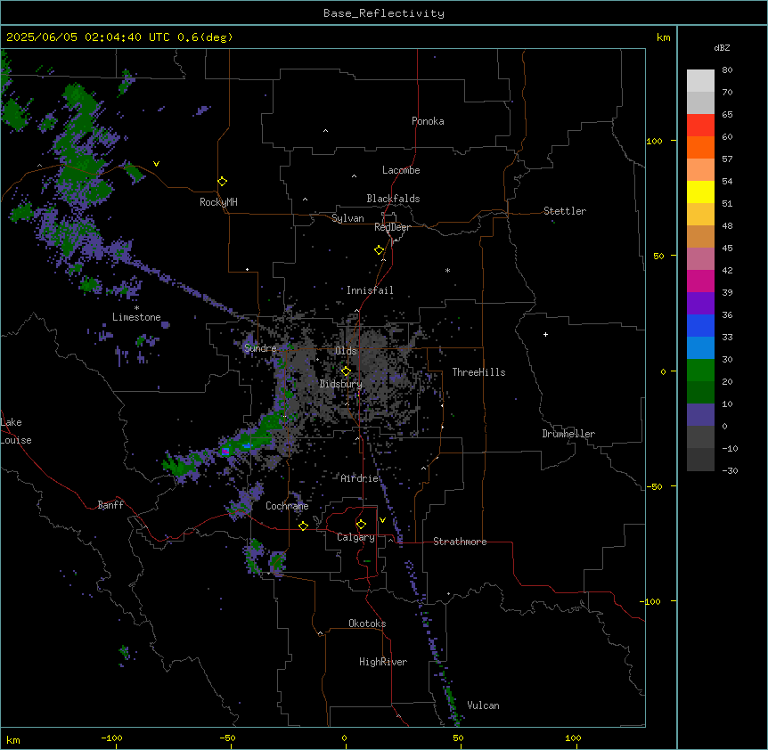The height and width of the screenshot is (750, 768).
Task: Click the yellow marker south of RedDeer
Action: click(x=379, y=250)
